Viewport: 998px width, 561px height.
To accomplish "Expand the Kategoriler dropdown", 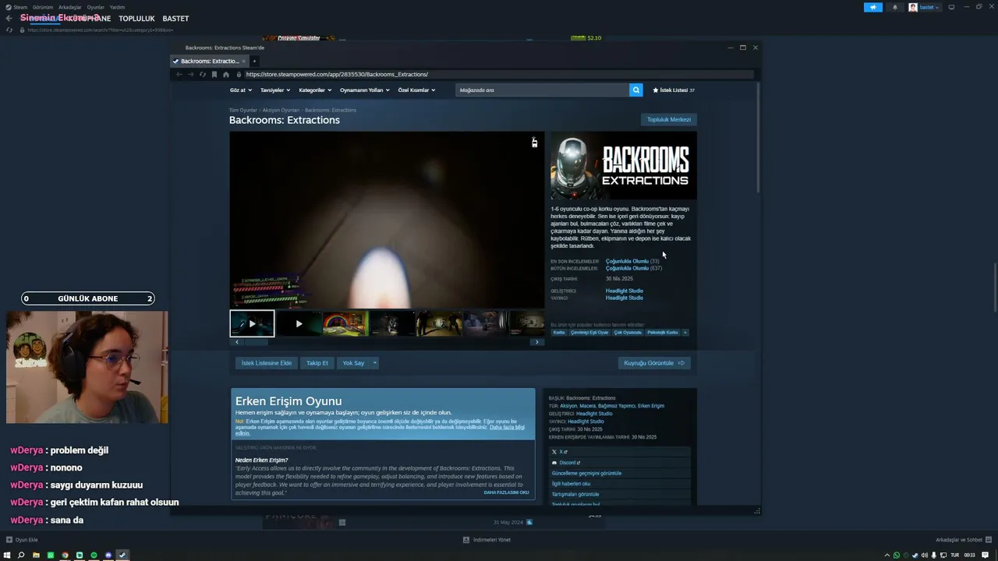I will coord(315,90).
